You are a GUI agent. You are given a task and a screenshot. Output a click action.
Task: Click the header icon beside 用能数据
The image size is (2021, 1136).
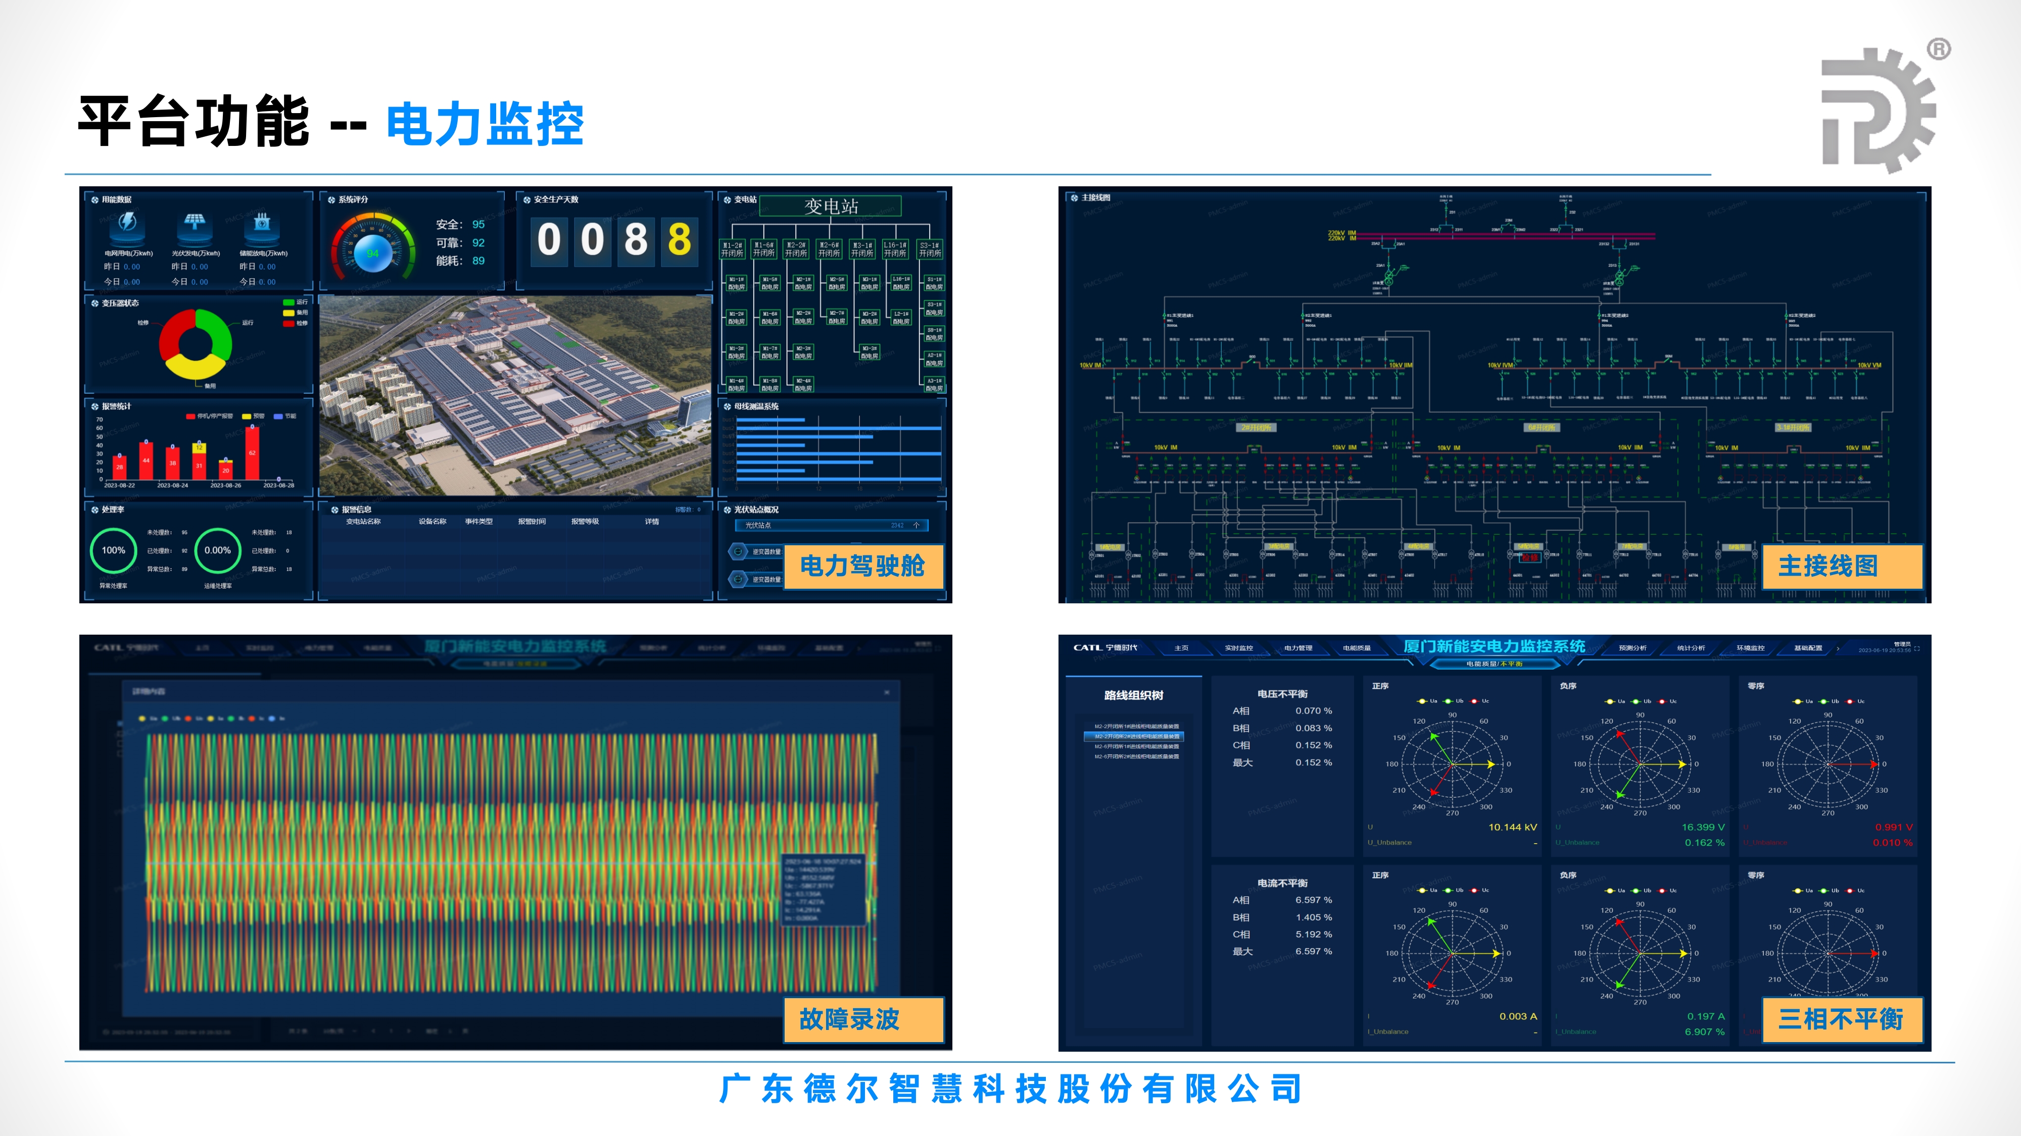coord(95,200)
